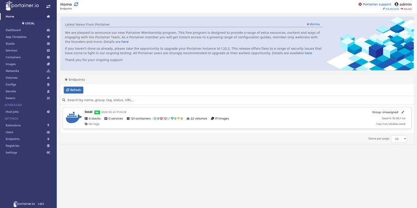The width and height of the screenshot is (417, 208).
Task: Open Dashboard menu item
Action: [x=13, y=30]
